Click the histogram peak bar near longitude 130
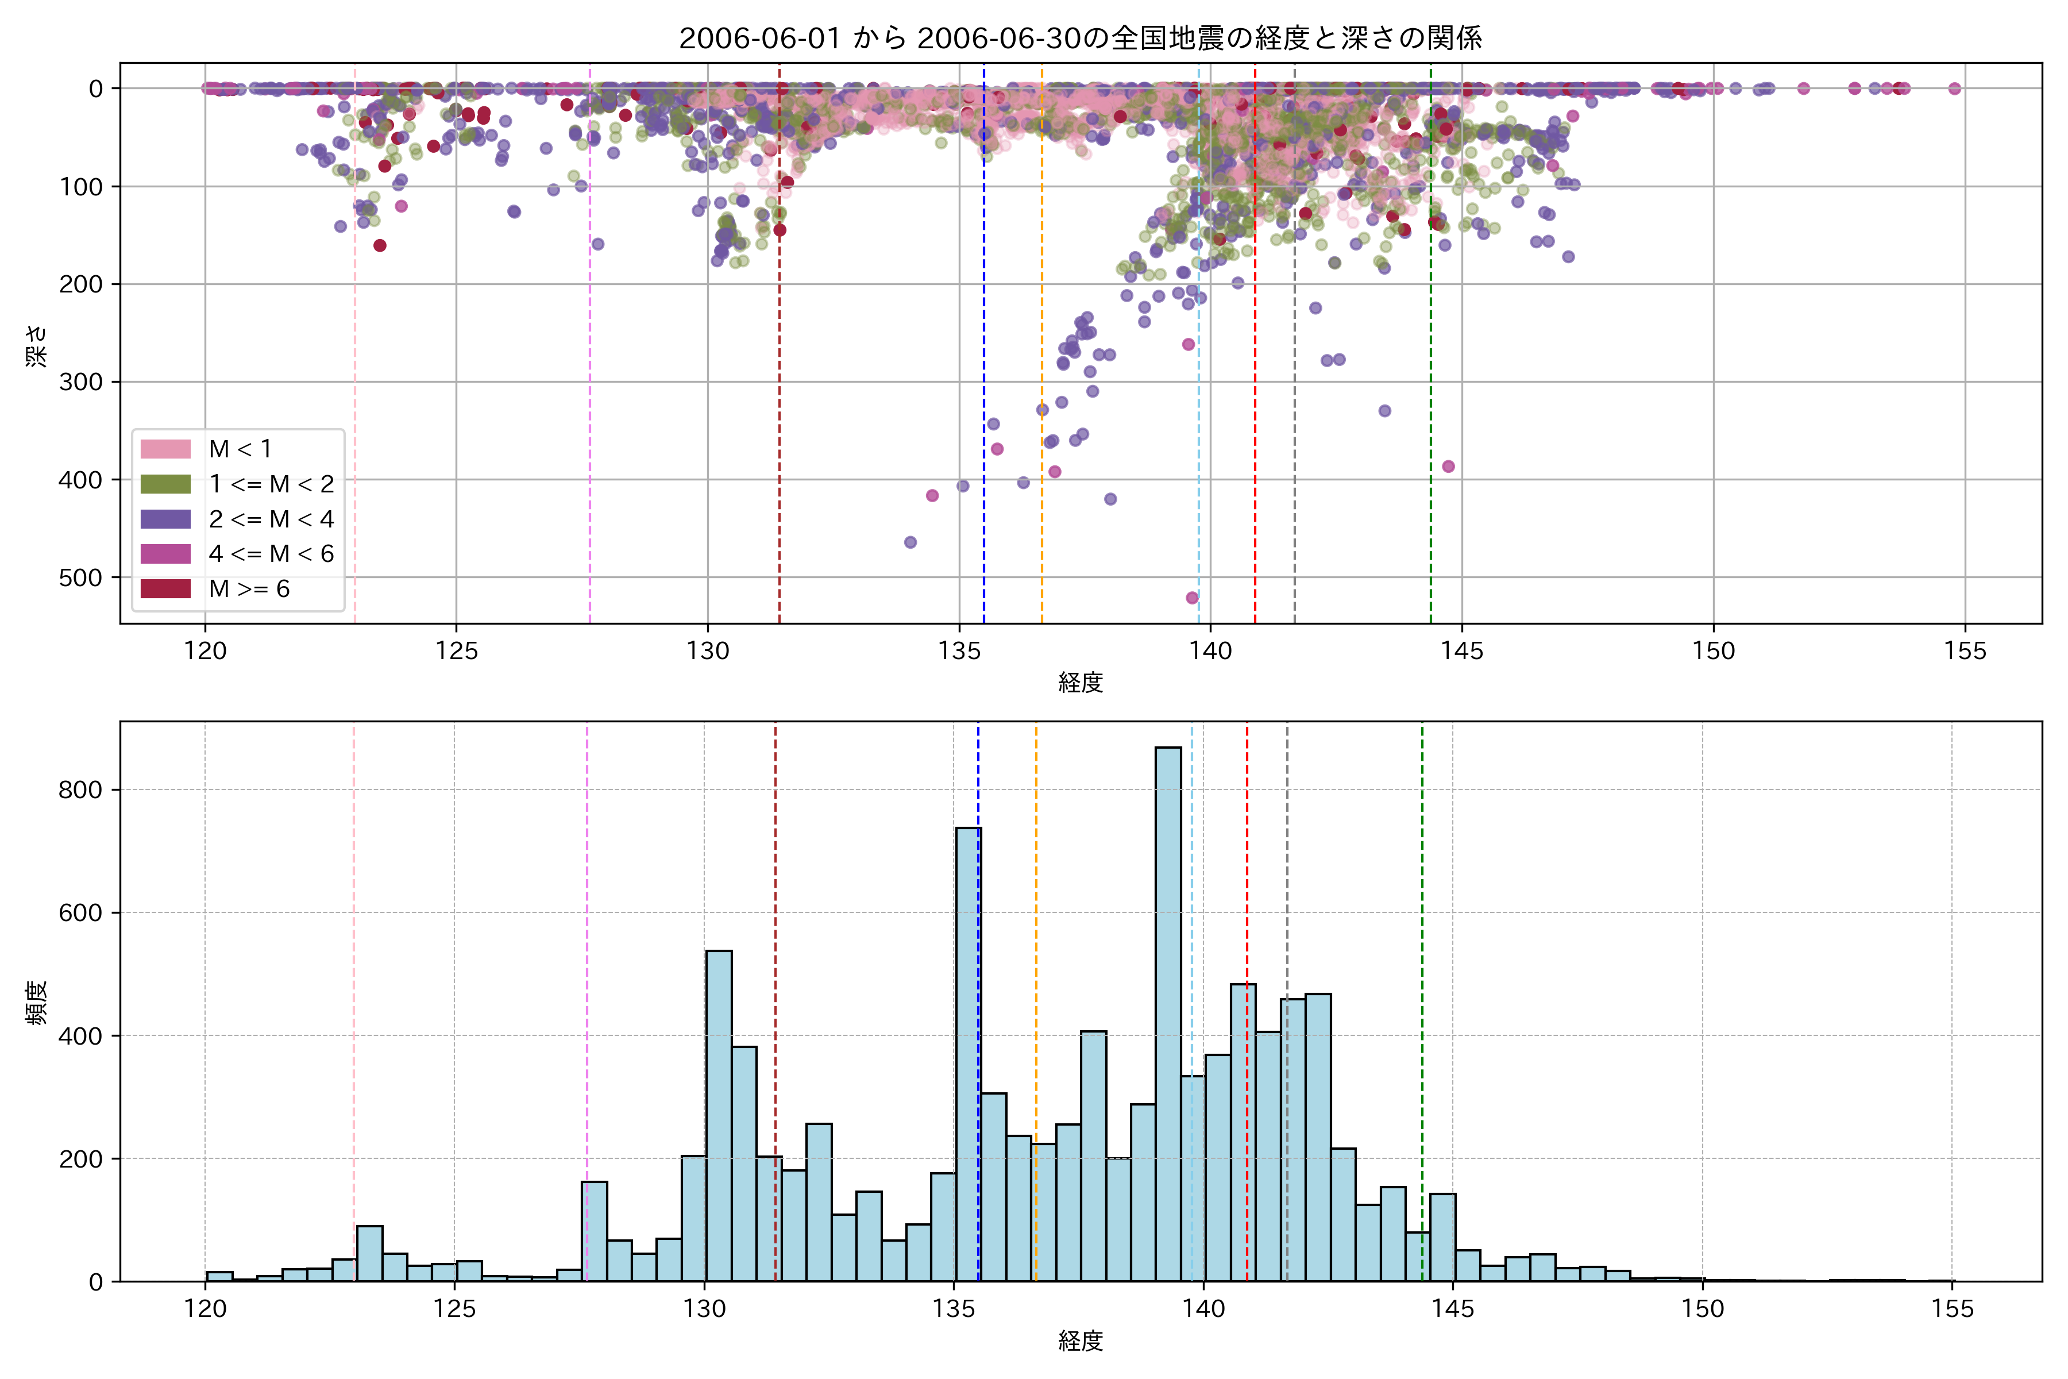This screenshot has height=1379, width=2068. tap(719, 1117)
